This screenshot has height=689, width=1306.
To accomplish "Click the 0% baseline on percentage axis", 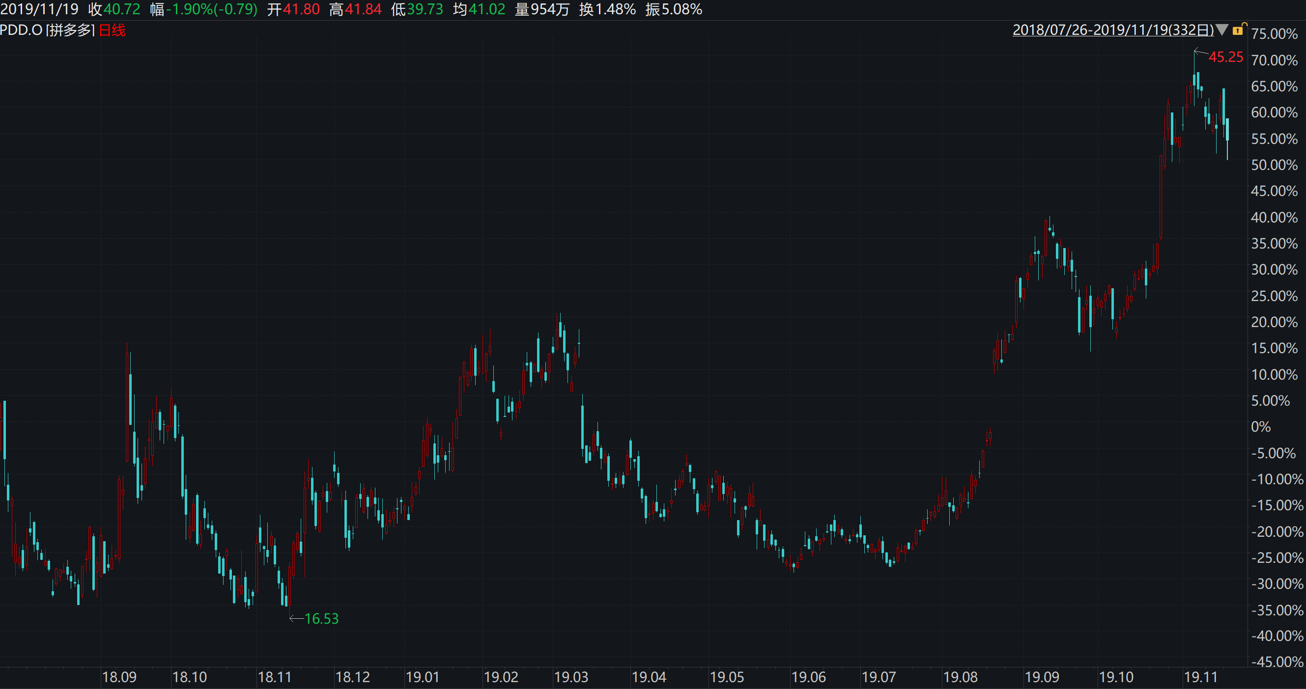I will tap(1260, 427).
